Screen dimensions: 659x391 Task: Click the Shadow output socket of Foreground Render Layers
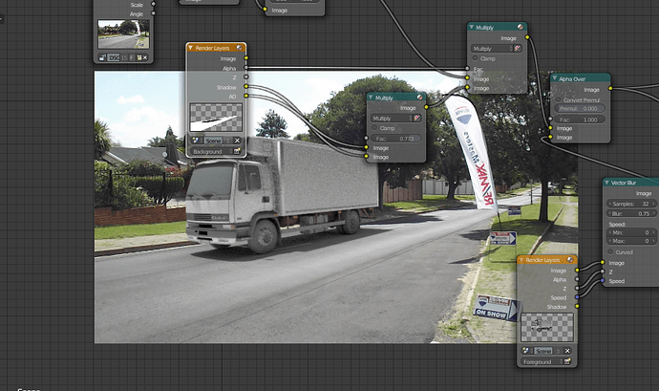tap(577, 306)
